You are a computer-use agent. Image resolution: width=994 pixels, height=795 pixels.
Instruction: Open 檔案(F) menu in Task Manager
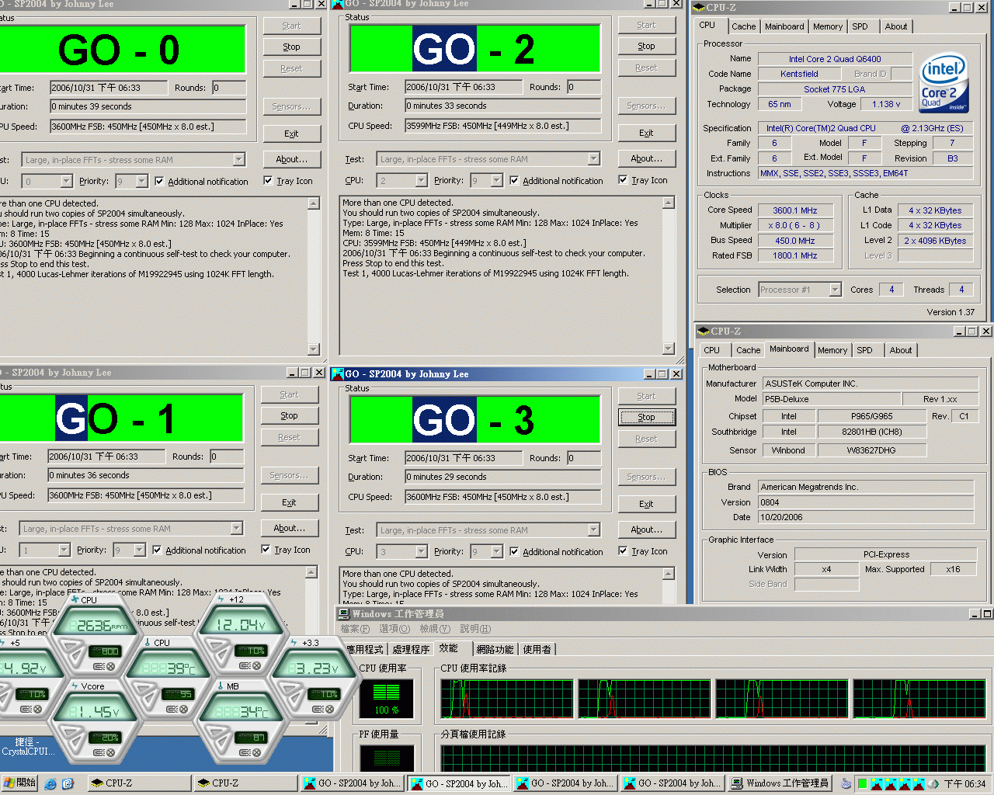point(355,629)
